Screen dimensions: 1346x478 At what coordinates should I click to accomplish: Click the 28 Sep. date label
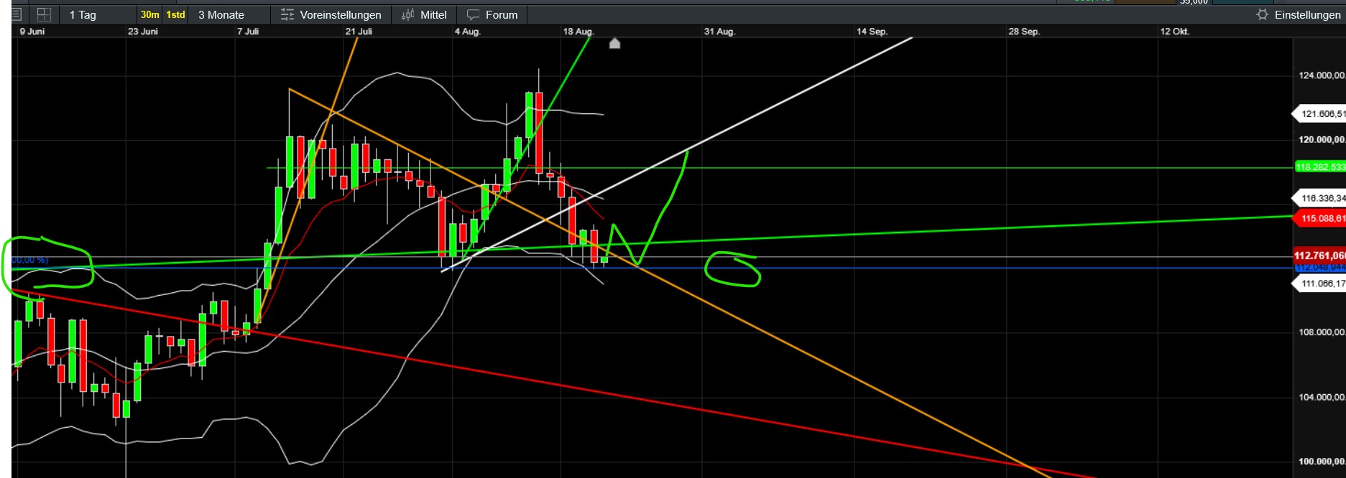point(1024,32)
